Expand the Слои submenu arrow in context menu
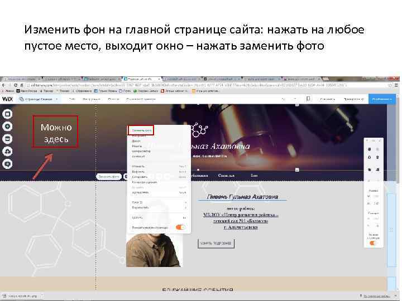 coord(185,202)
